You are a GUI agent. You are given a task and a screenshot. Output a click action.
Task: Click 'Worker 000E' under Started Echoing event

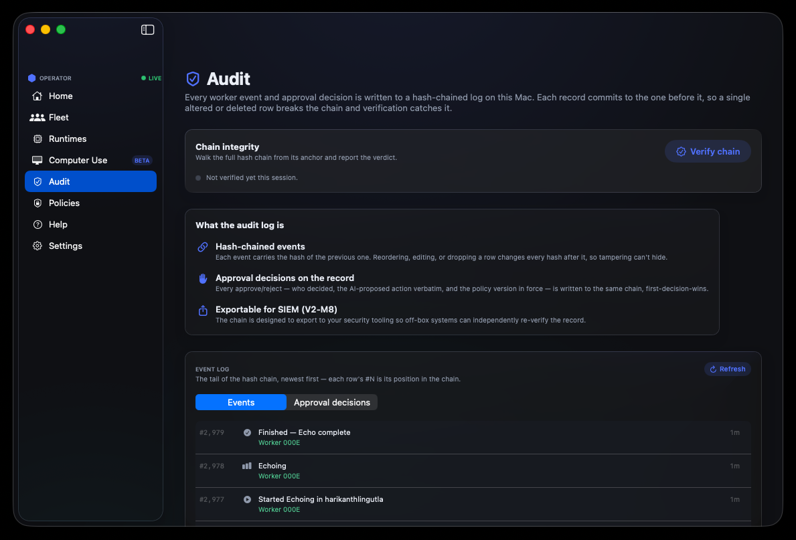[279, 509]
